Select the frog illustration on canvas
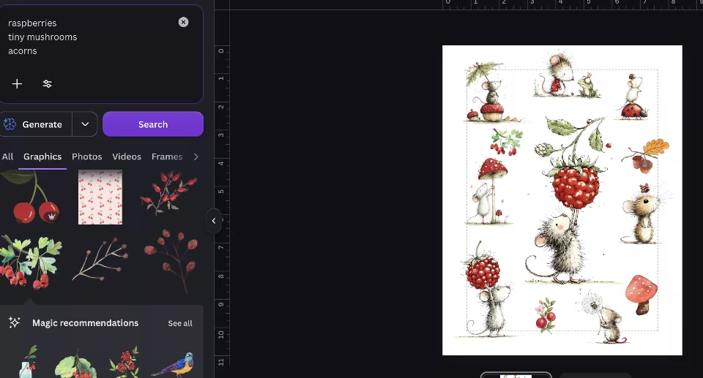This screenshot has width=703, height=378. (x=588, y=86)
